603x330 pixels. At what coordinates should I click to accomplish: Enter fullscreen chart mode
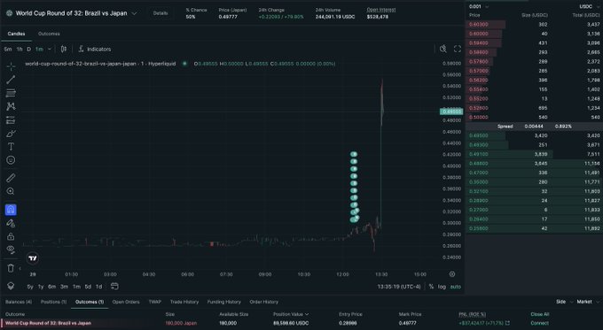(x=458, y=49)
